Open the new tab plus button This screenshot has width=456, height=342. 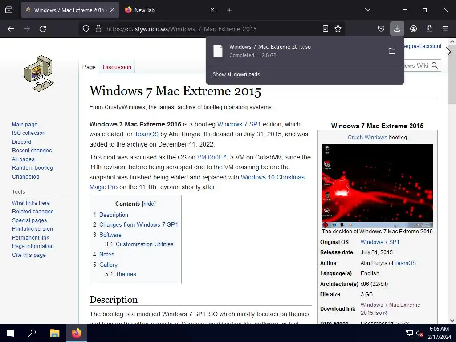click(229, 10)
